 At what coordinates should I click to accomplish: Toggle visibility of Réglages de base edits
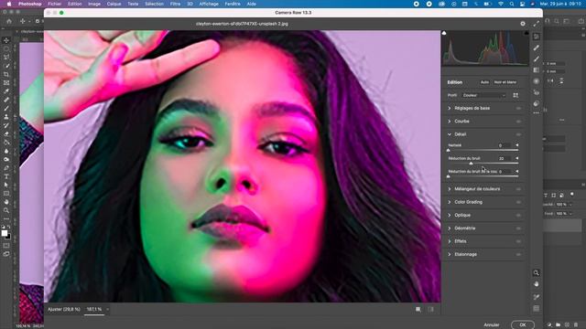point(518,108)
